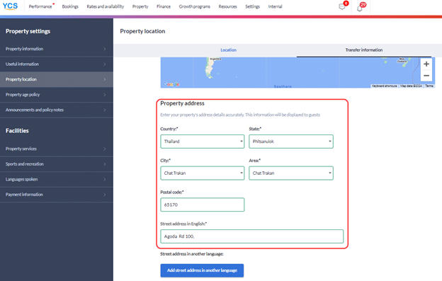
Task: Click the Property settings heading
Action: [x=28, y=31]
